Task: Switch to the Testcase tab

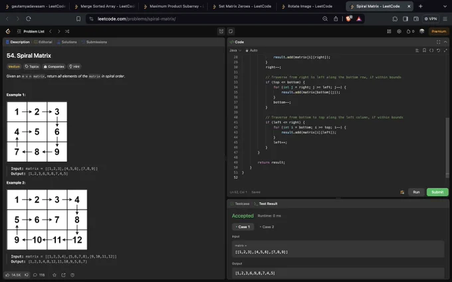Action: pos(240,204)
